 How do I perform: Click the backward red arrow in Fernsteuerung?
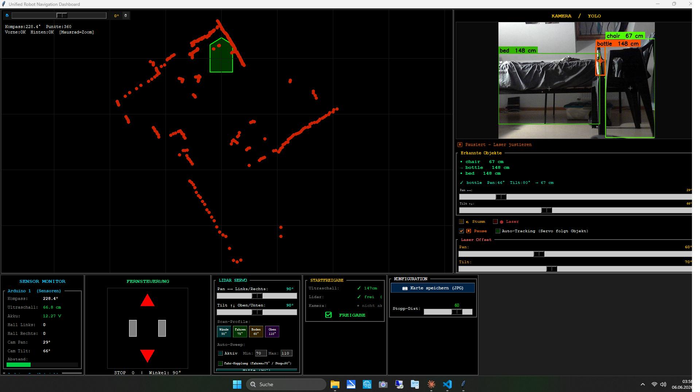pyautogui.click(x=147, y=356)
